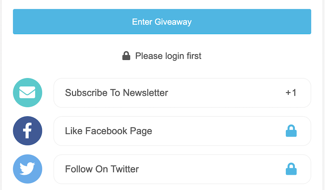This screenshot has height=190, width=325.
Task: Open the Like Facebook Page entry
Action: [182, 131]
